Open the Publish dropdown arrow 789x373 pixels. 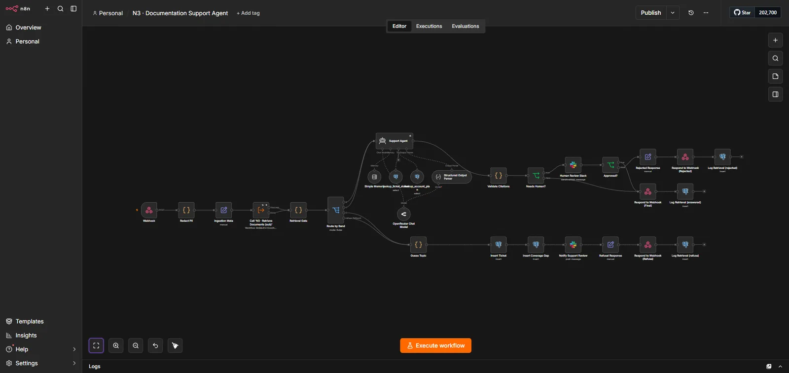tap(673, 13)
